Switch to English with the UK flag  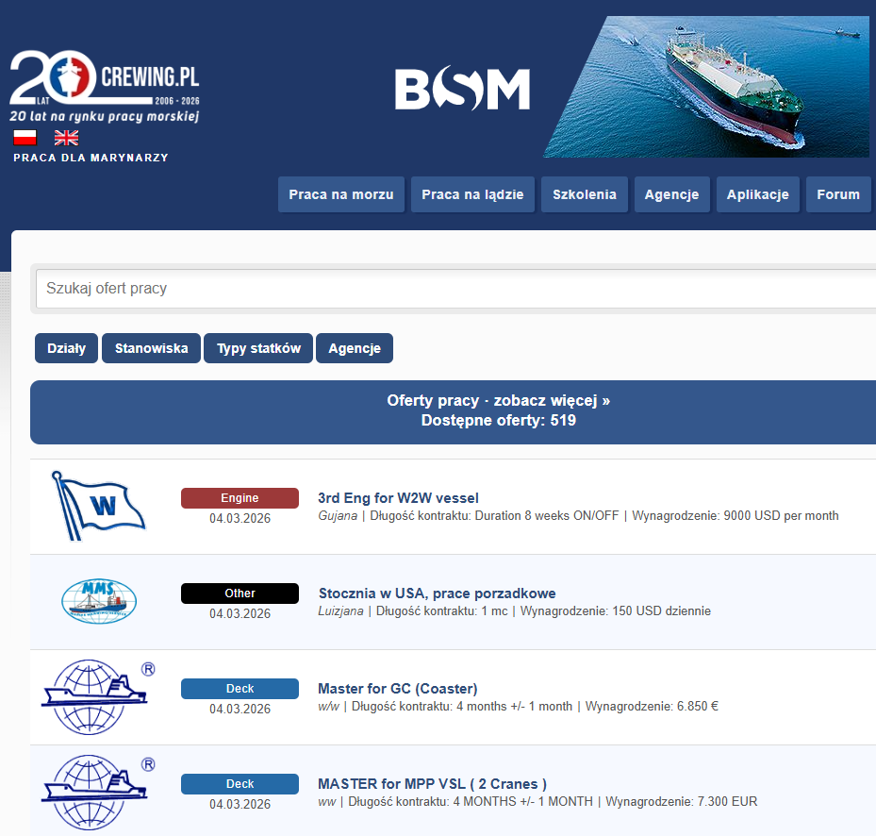[x=66, y=138]
